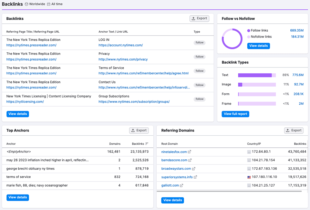Click the Country/IP column header
Image resolution: width=310 pixels, height=210 pixels.
(254, 144)
